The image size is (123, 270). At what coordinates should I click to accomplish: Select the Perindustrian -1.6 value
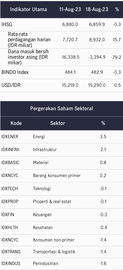point(103,263)
